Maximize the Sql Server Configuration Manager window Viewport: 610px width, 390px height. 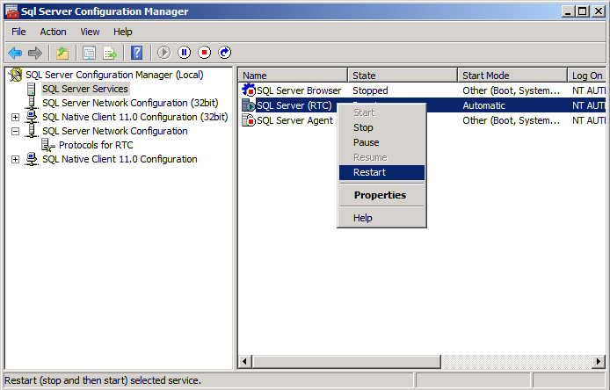(583, 11)
